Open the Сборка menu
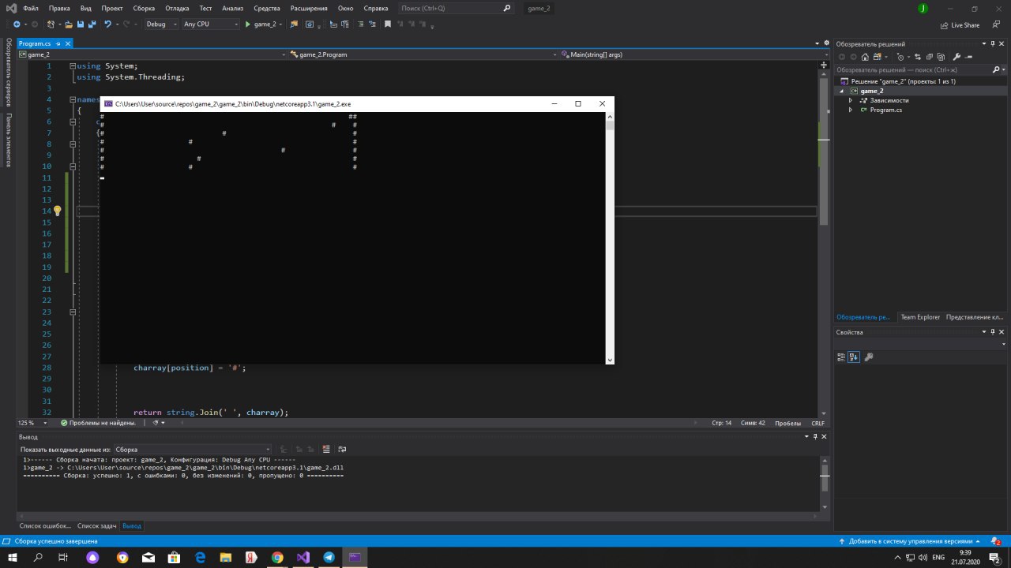Viewport: 1011px width, 568px height. pyautogui.click(x=144, y=8)
